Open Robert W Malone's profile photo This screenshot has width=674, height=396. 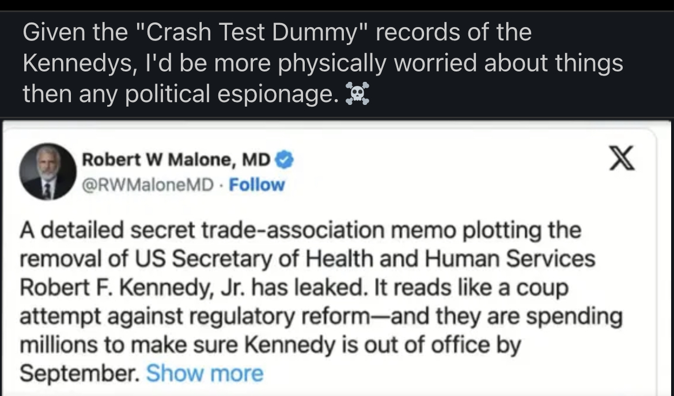click(48, 171)
